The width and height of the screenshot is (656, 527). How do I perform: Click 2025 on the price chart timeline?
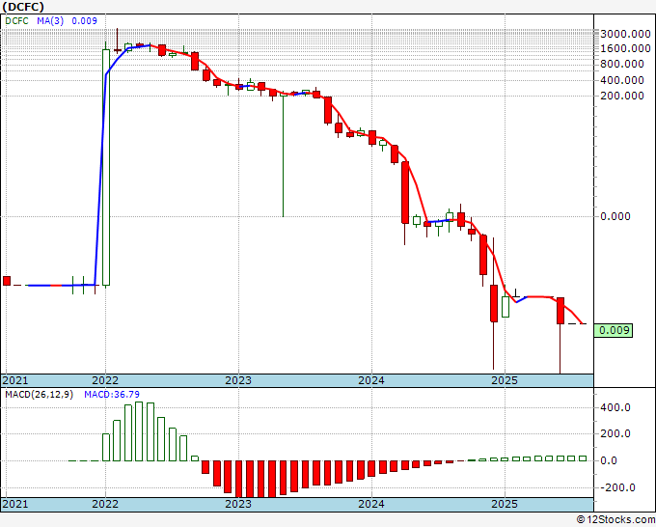tap(505, 380)
